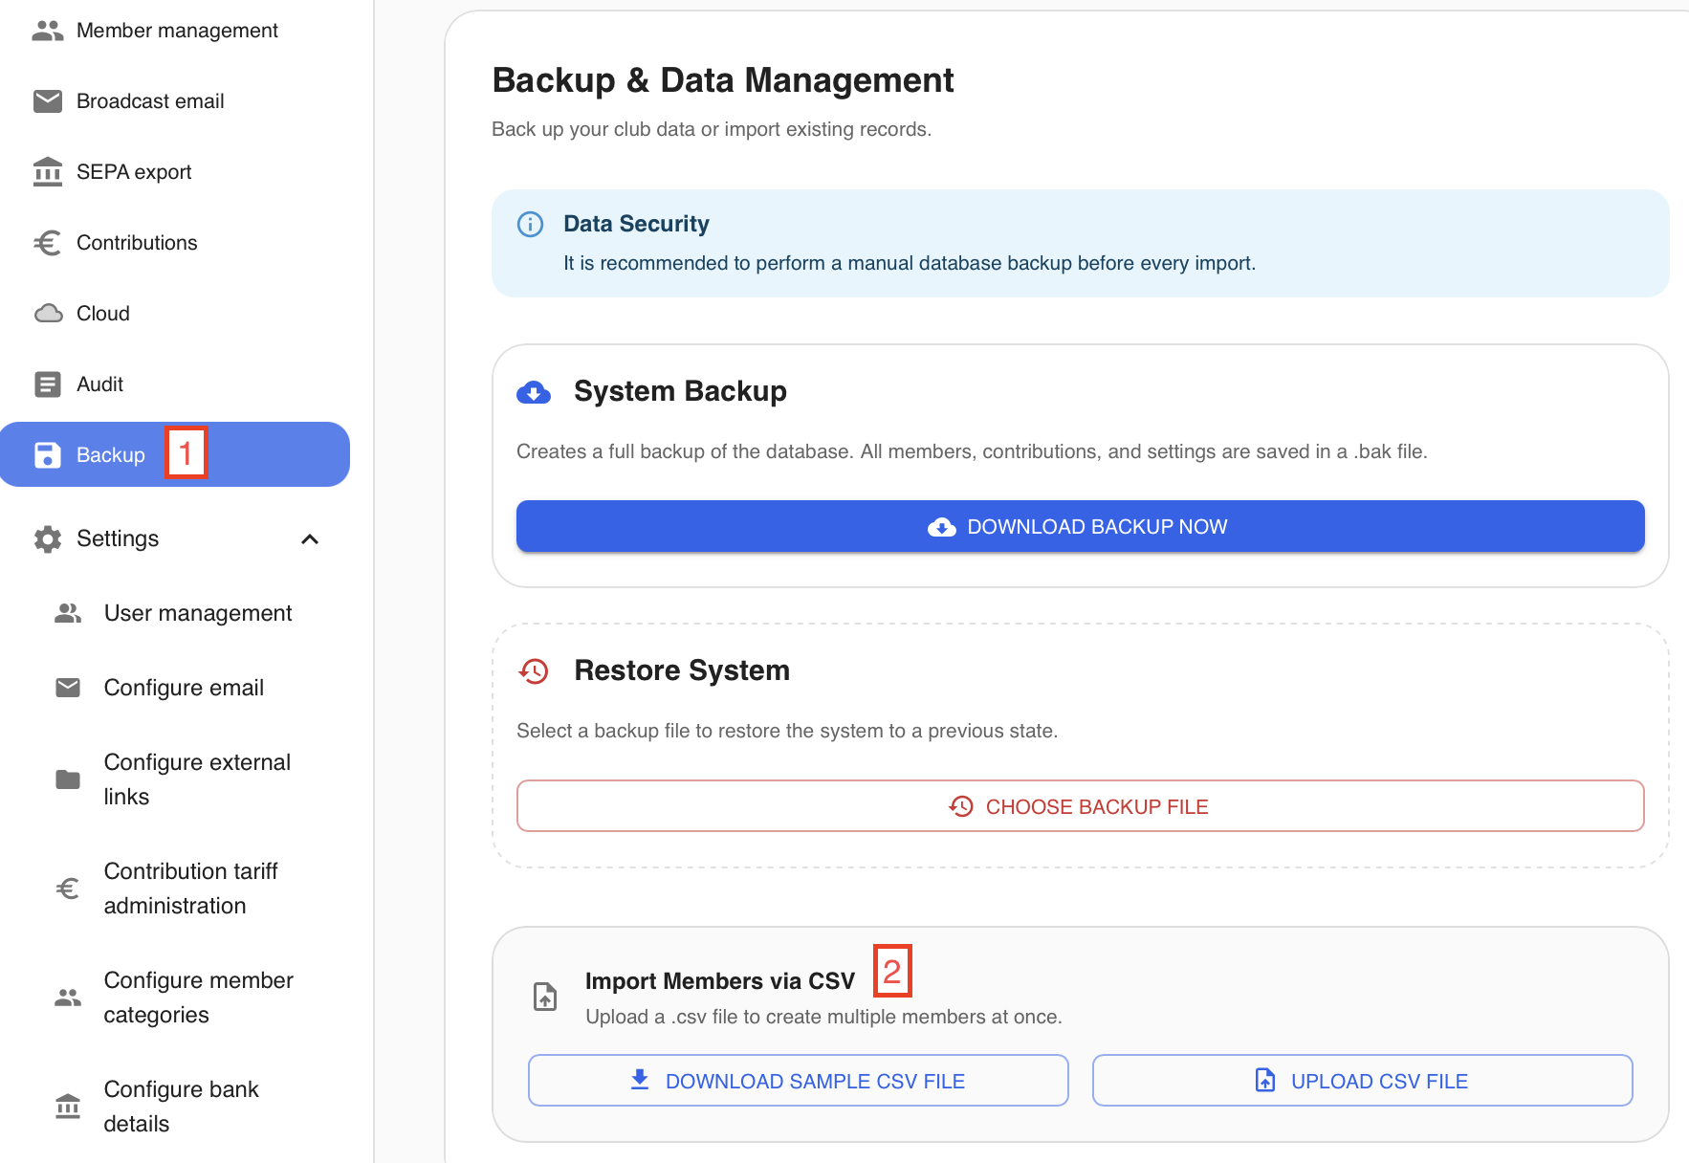Click the Member management people icon
The width and height of the screenshot is (1689, 1163).
(48, 31)
